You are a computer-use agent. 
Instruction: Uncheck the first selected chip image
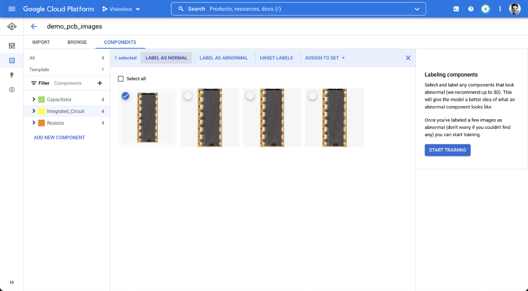126,96
